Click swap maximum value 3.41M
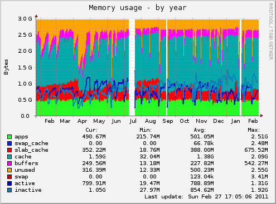 259,177
